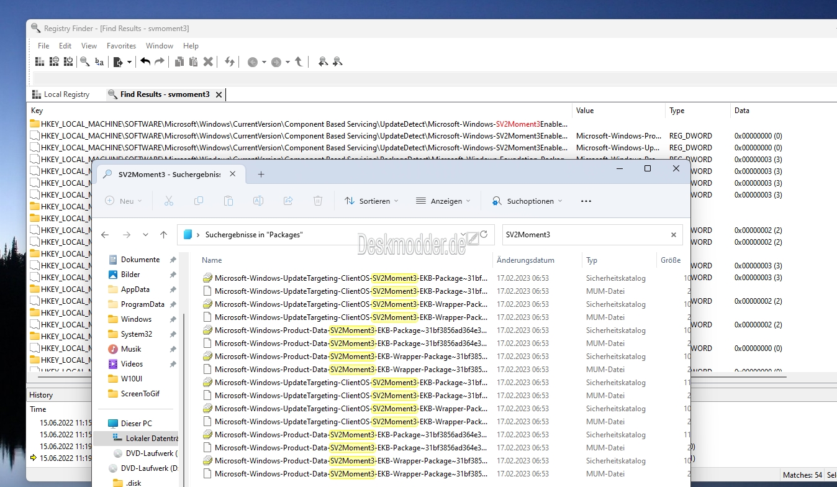The height and width of the screenshot is (487, 837).
Task: Open System32 in the Explorer sidebar
Action: coord(137,334)
